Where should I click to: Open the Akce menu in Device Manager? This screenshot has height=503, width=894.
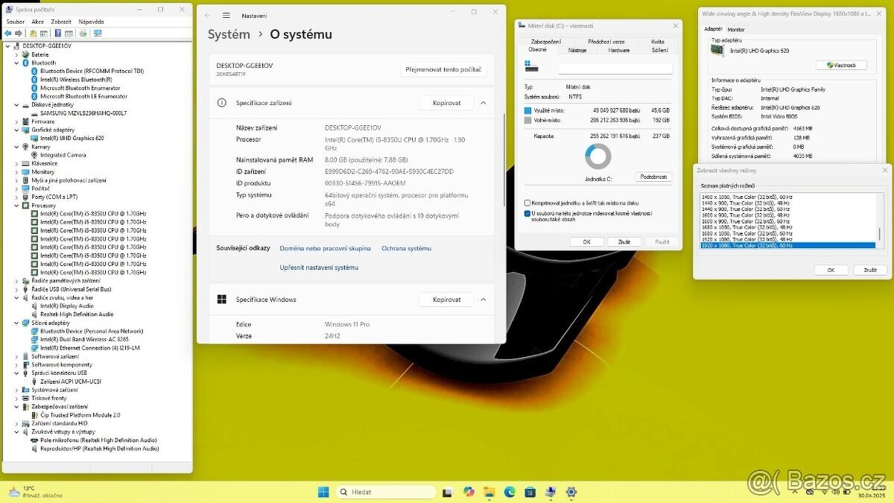coord(36,21)
